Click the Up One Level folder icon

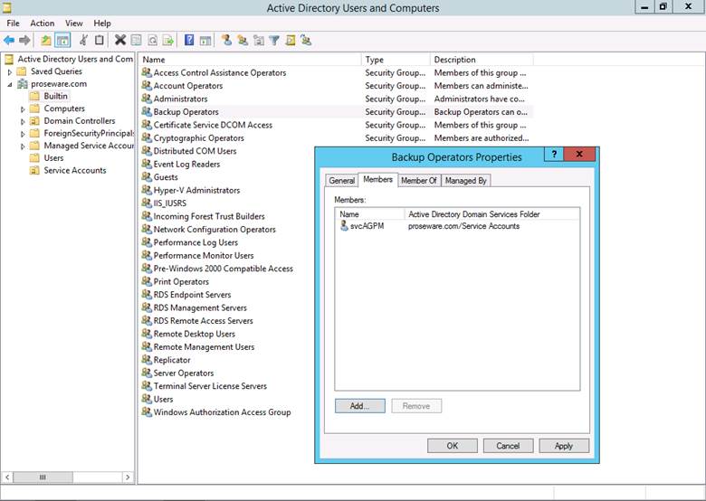[46, 40]
